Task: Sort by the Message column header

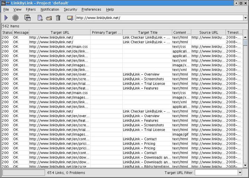Action: pyautogui.click(x=21, y=32)
